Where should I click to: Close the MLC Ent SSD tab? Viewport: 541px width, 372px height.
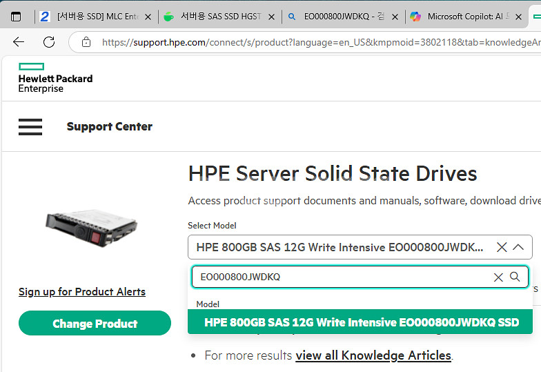tap(148, 17)
